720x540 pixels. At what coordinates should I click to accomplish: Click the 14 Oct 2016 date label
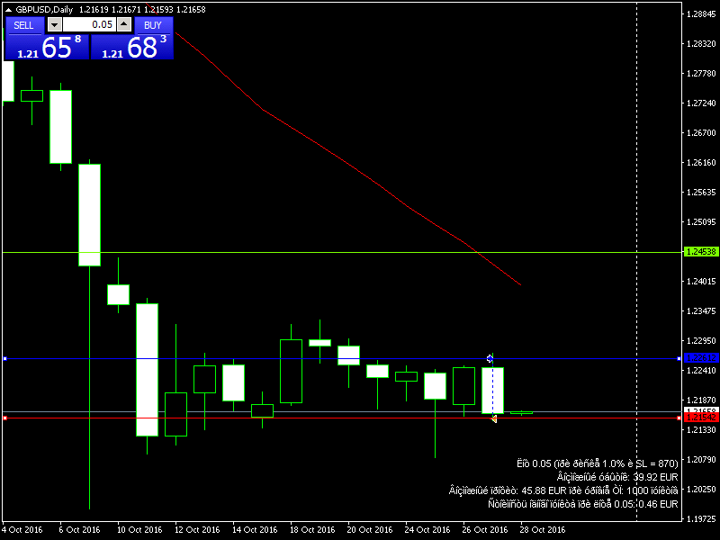click(255, 530)
